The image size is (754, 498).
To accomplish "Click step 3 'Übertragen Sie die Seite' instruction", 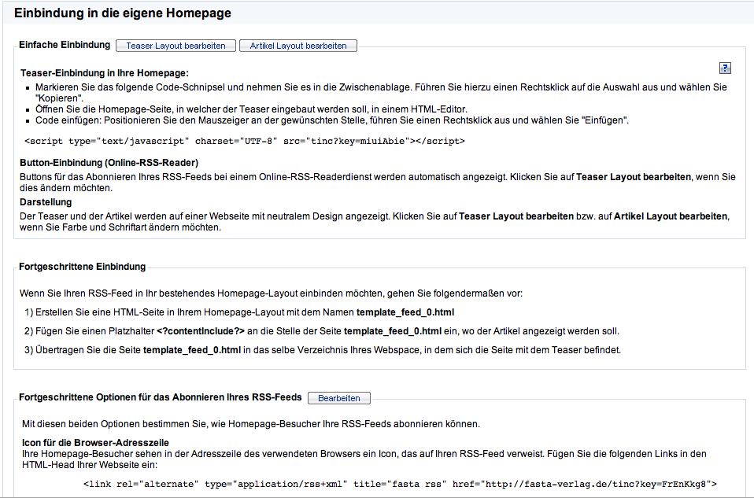I will (x=323, y=350).
